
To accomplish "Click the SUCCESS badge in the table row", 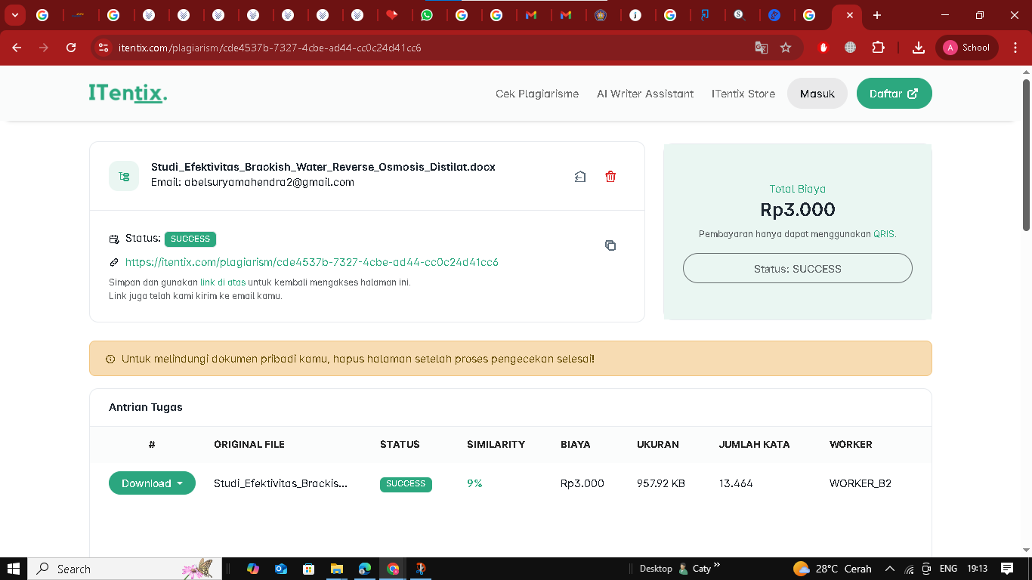I will coord(406,484).
